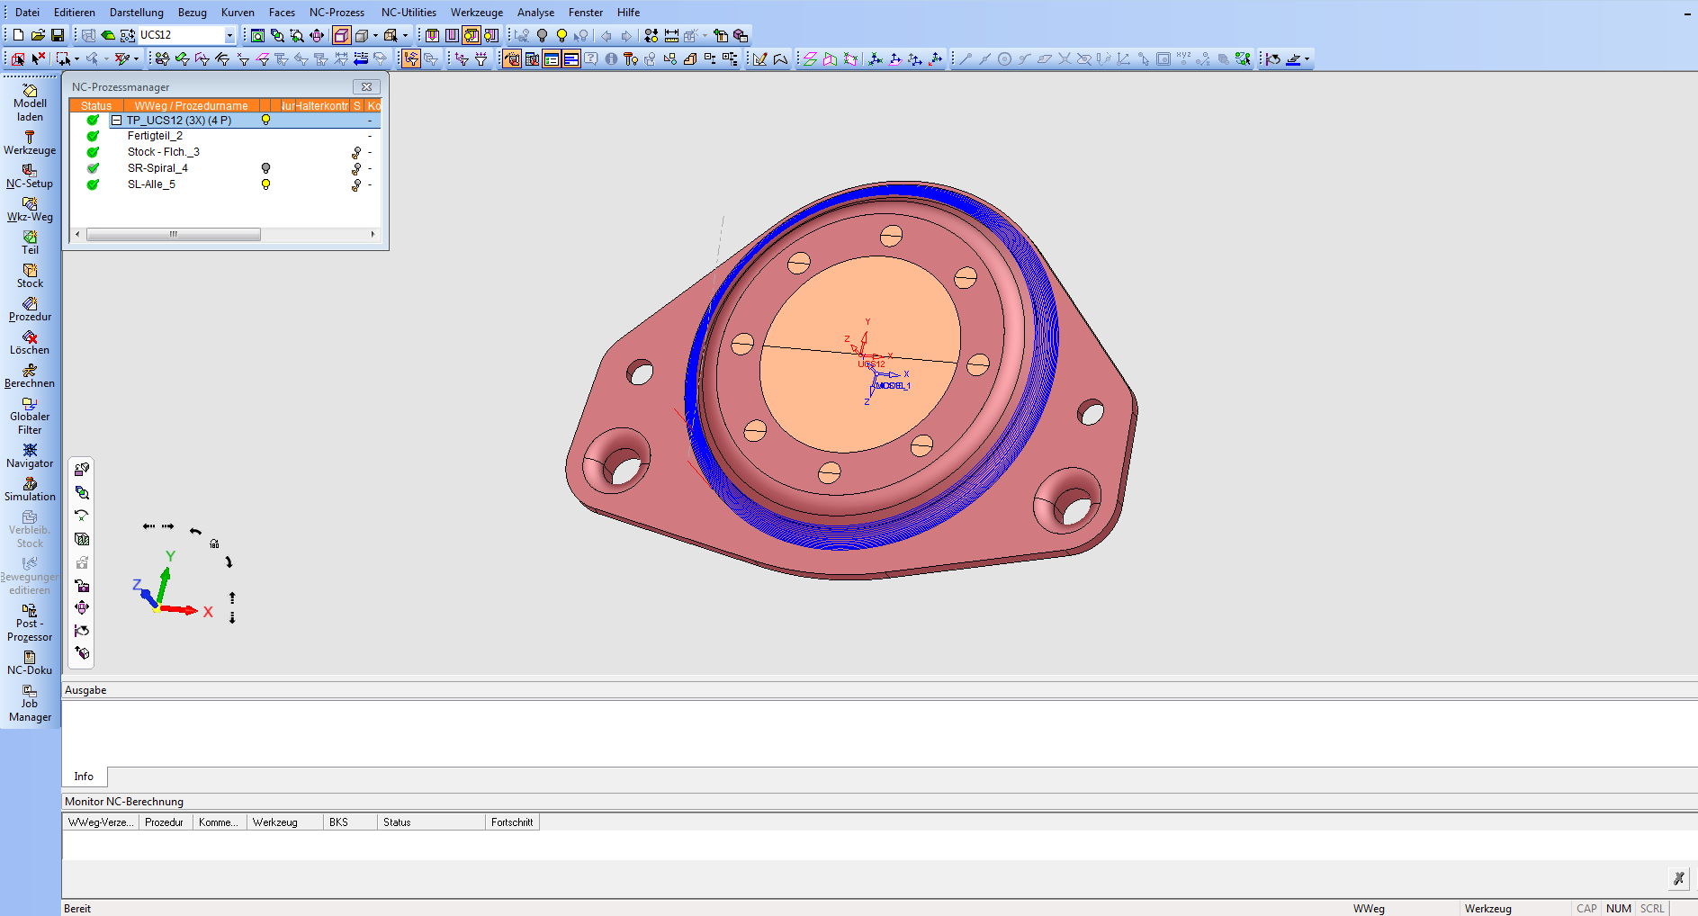Image resolution: width=1698 pixels, height=916 pixels.
Task: Toggle the SR-Spiral_4 visibility bulb
Action: pos(265,168)
